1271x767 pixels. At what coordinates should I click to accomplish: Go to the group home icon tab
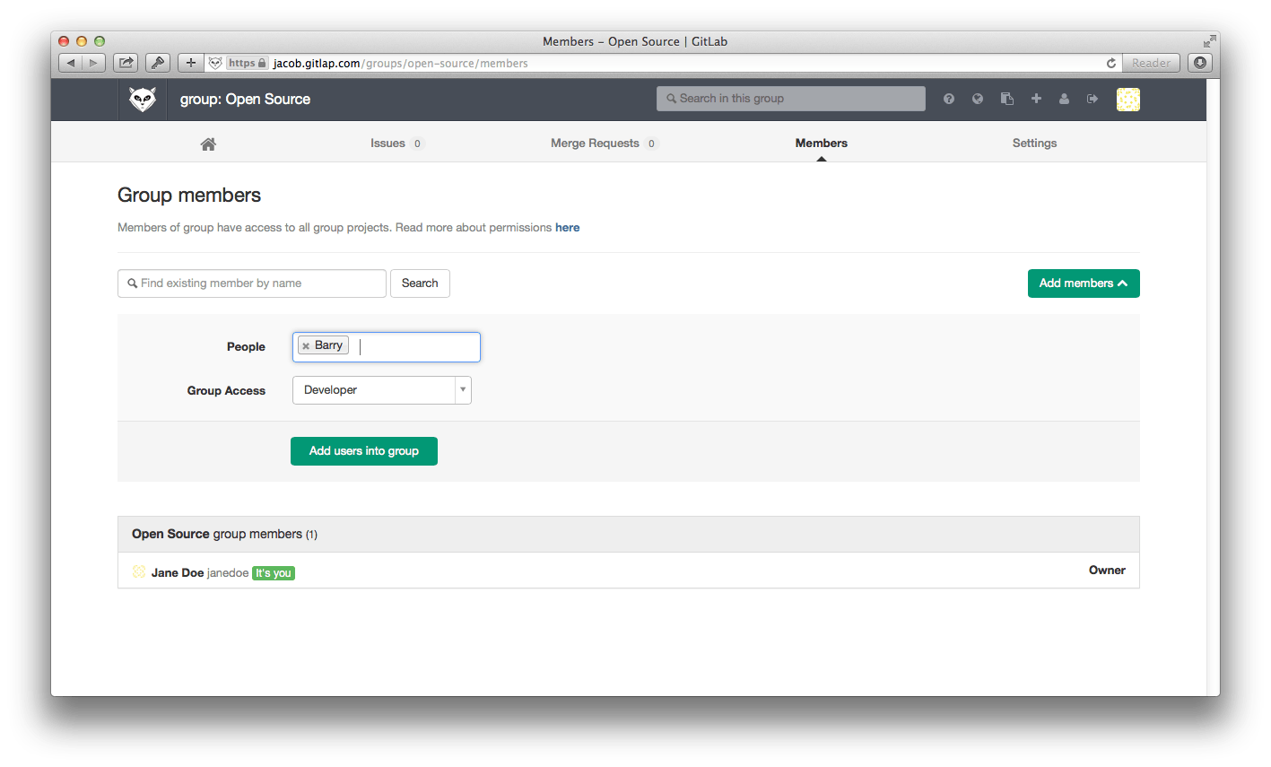click(208, 144)
